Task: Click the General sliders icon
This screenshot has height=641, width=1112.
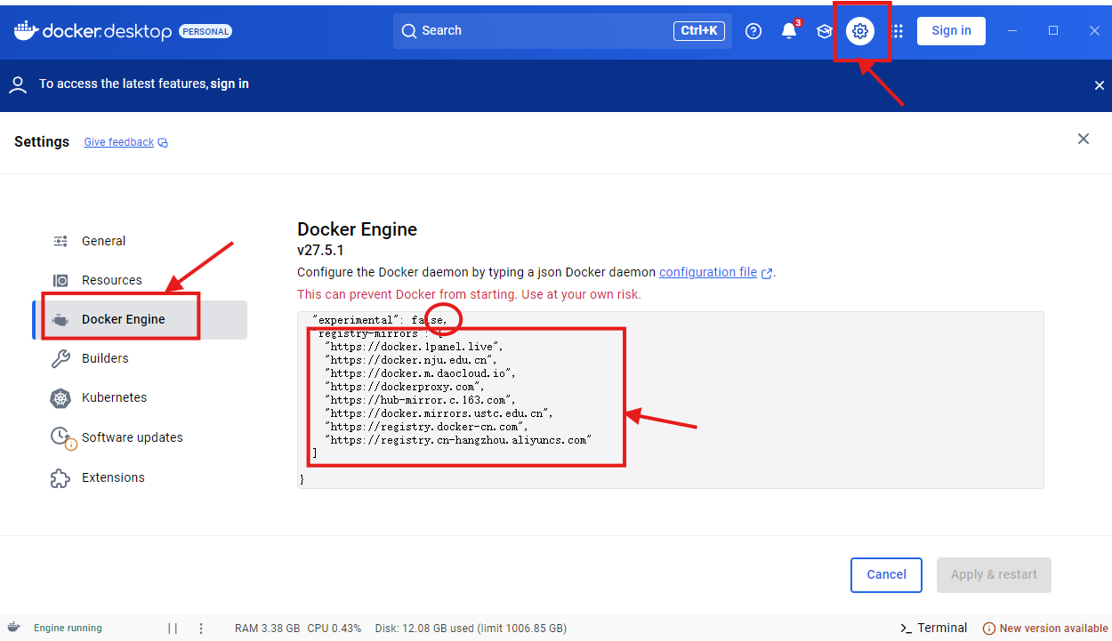Action: click(60, 241)
